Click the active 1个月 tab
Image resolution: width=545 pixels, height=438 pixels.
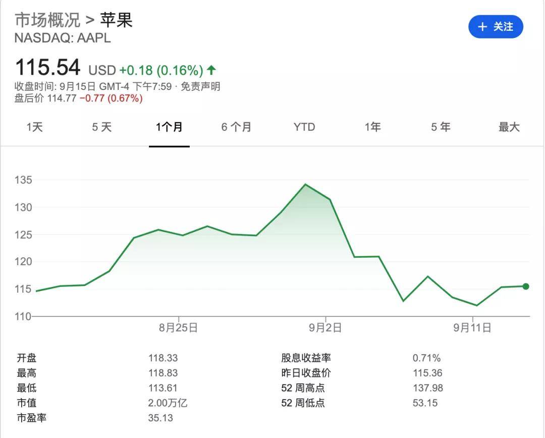coord(169,127)
